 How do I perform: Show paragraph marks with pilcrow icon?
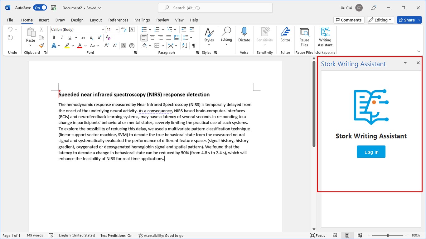[x=194, y=46]
